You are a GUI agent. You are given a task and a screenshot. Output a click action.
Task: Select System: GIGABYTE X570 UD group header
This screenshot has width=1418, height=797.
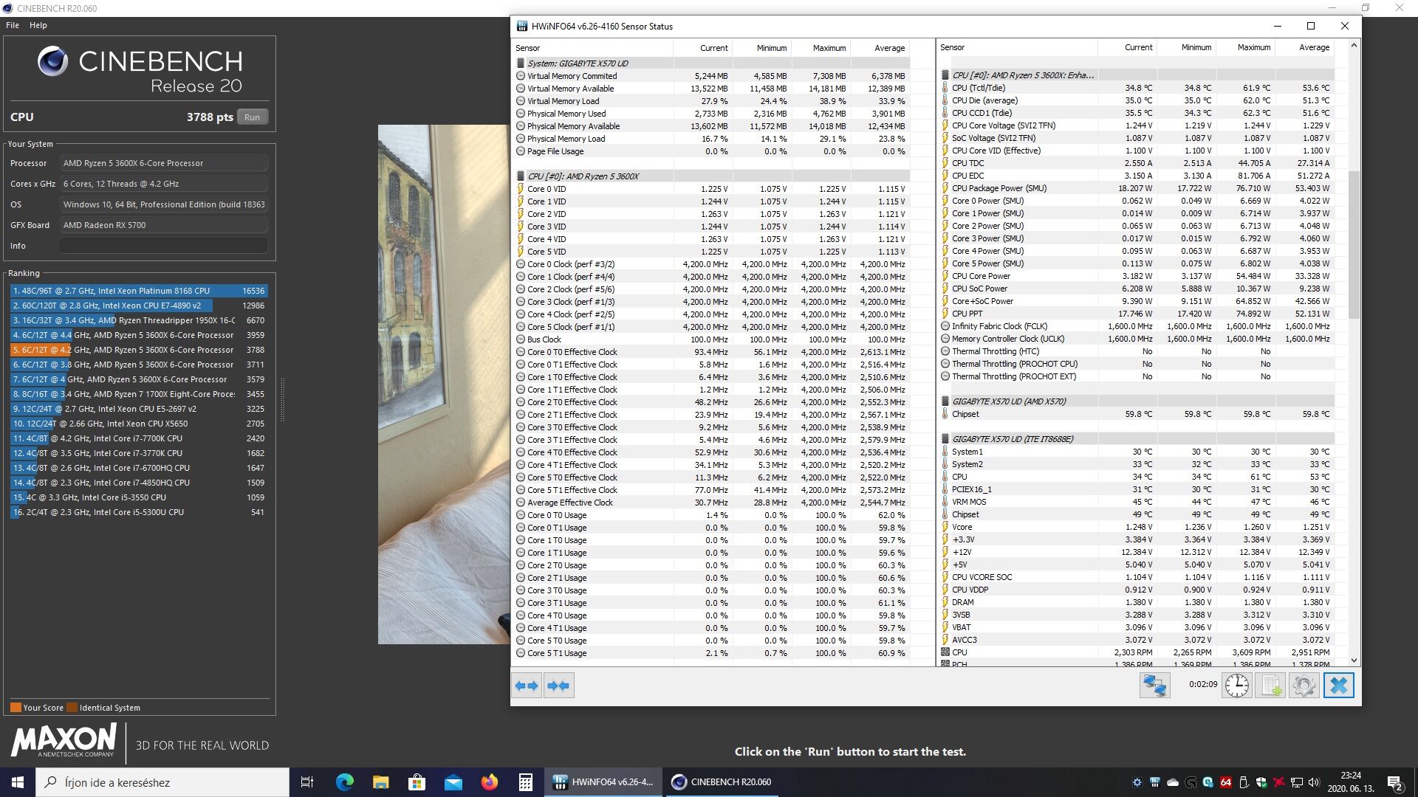click(x=711, y=63)
